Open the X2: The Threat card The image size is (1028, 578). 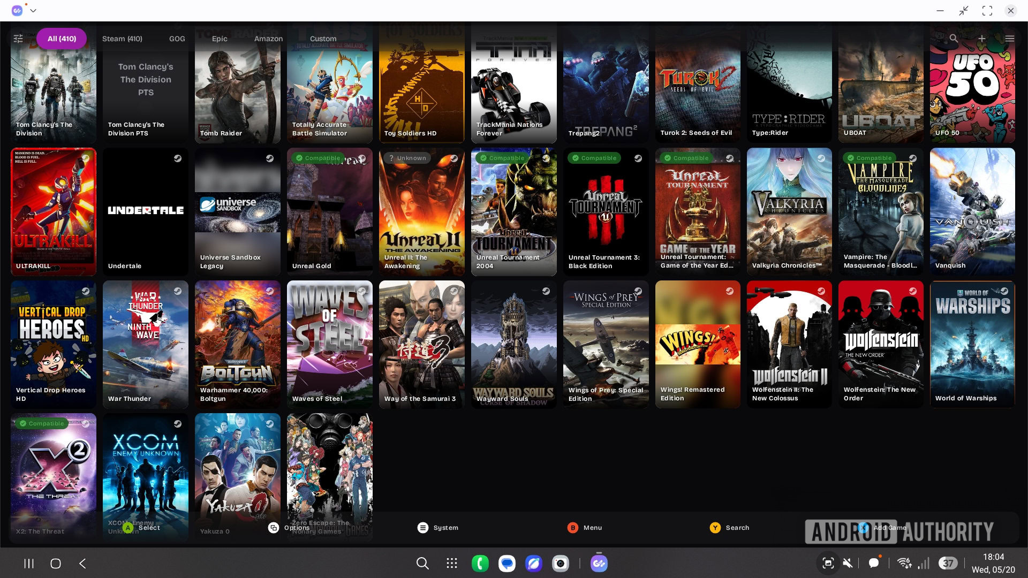coord(54,477)
